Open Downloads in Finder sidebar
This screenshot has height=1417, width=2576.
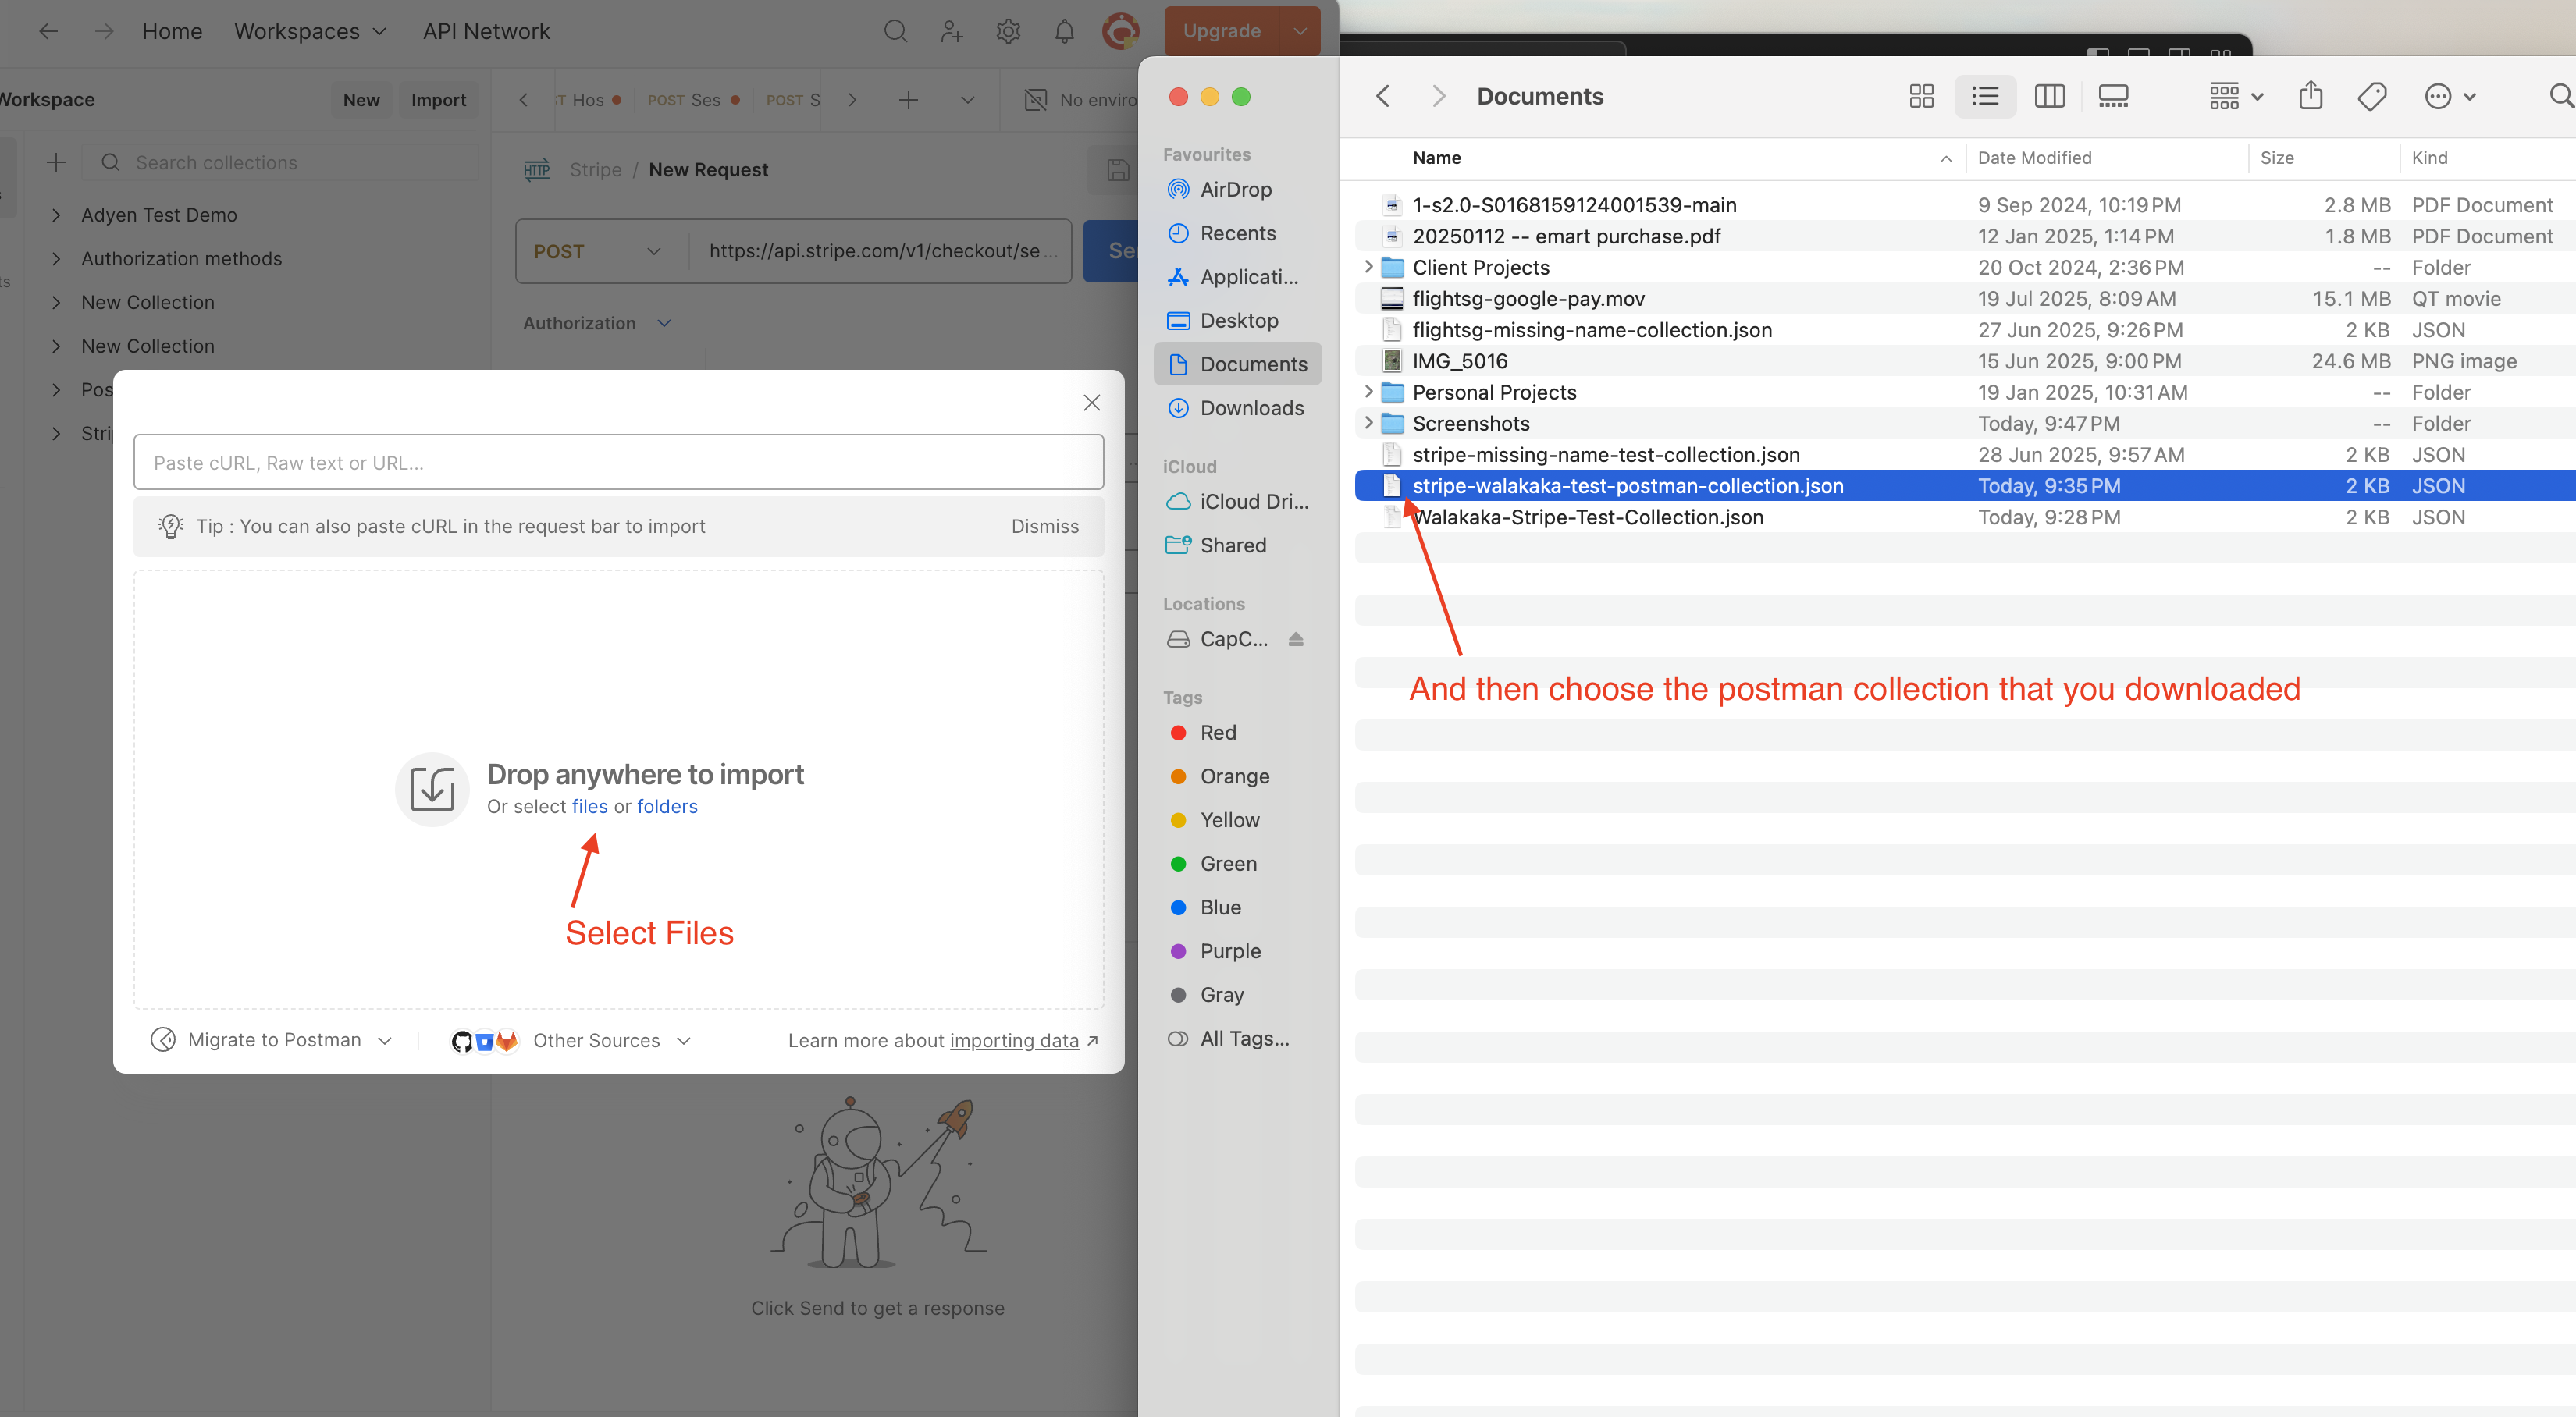click(x=1238, y=408)
